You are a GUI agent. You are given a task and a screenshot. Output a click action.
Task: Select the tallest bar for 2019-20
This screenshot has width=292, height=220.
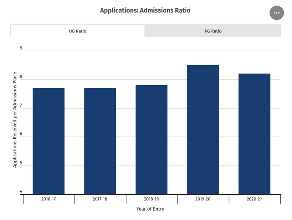(x=203, y=129)
